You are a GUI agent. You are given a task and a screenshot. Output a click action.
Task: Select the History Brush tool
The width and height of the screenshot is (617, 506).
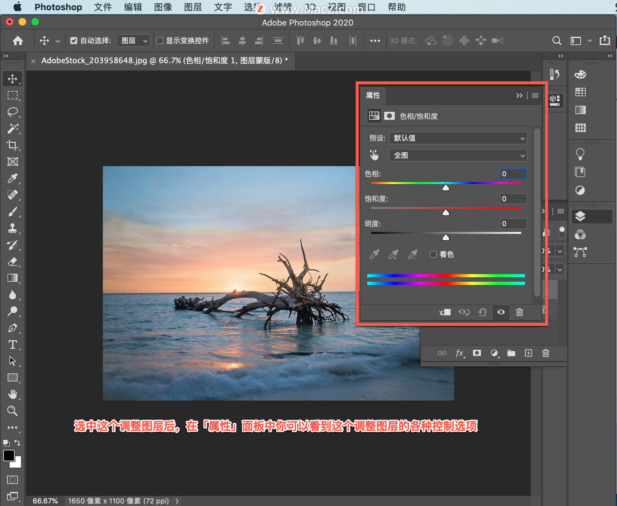[x=13, y=245]
